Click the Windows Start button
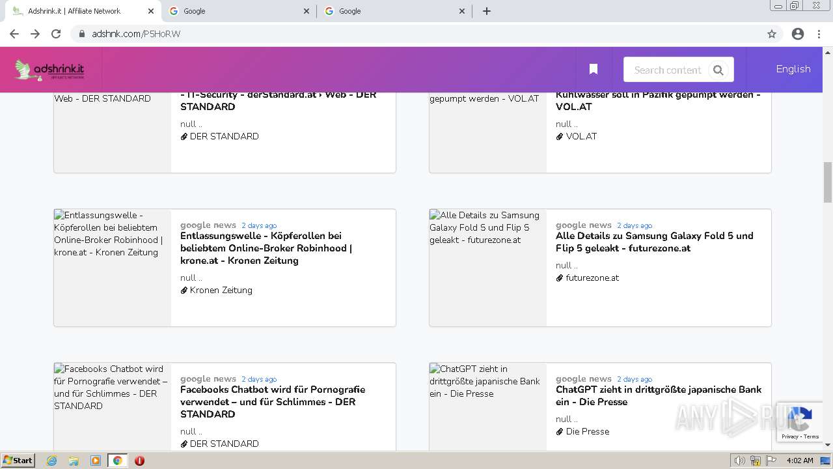This screenshot has width=833, height=469. point(18,460)
